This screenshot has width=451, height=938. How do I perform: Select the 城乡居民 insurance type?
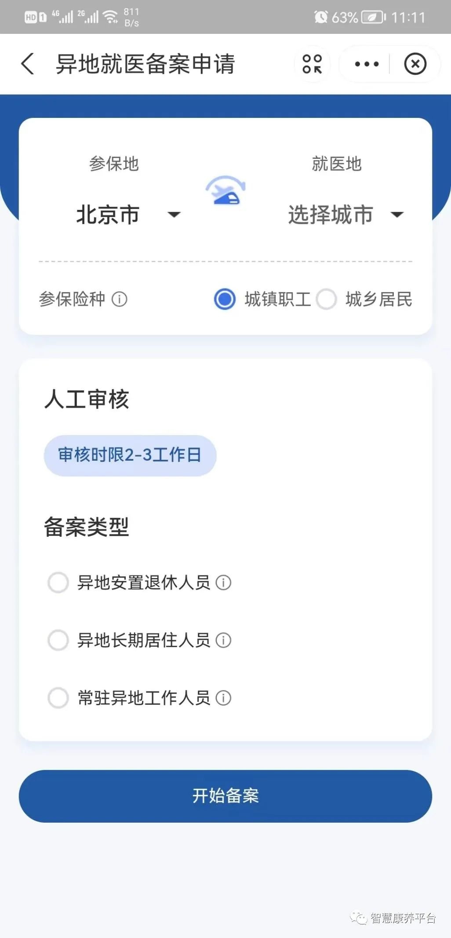point(327,299)
